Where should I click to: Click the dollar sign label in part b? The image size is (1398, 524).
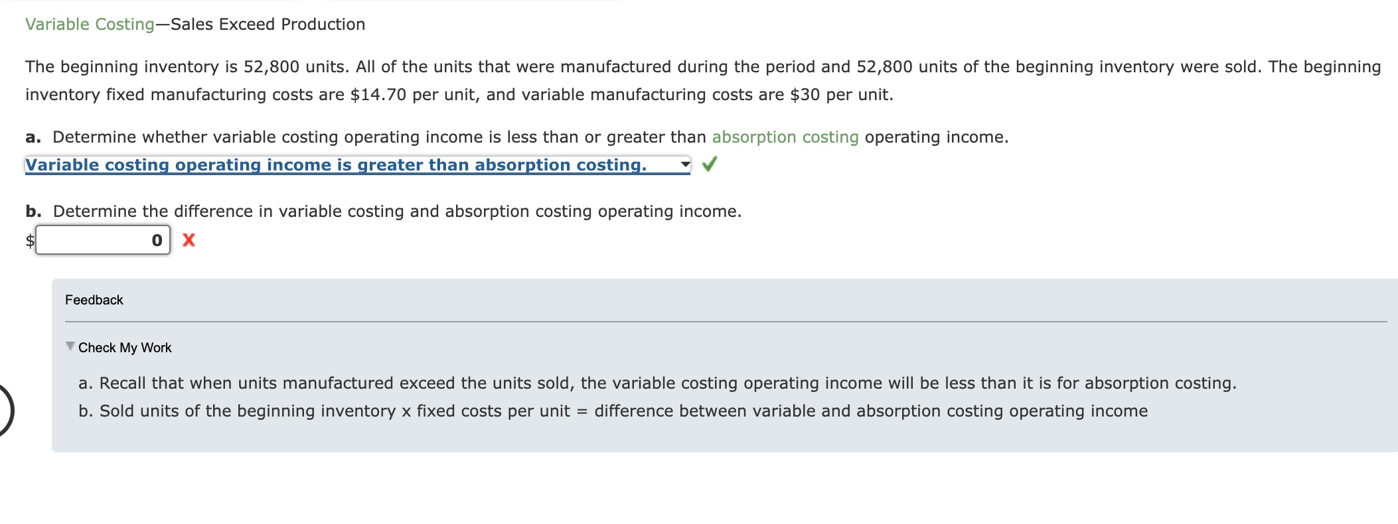[x=30, y=241]
